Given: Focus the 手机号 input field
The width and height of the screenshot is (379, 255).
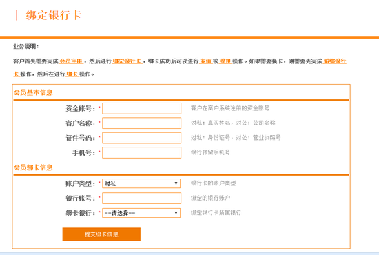Looking at the screenshot, I should coord(142,152).
